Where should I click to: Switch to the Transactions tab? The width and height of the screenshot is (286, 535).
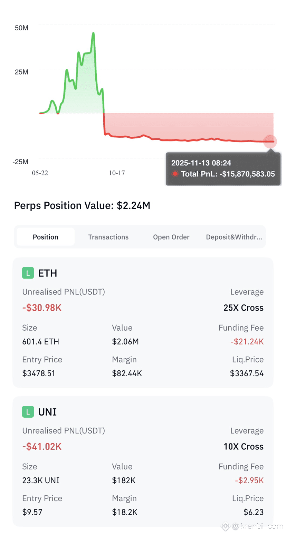[108, 237]
